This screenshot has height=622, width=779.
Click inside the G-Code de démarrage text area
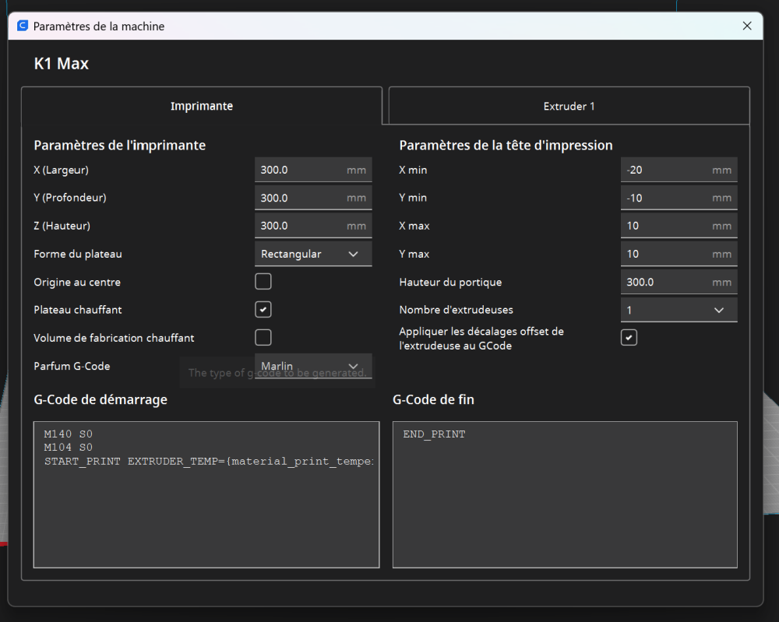click(206, 494)
